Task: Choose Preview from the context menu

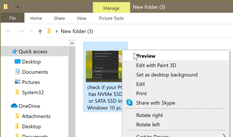Action: (x=176, y=56)
